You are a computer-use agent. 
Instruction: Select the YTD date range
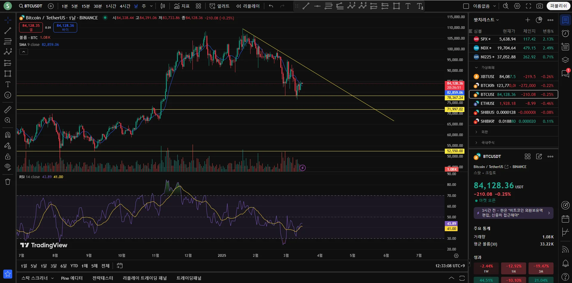point(74,266)
